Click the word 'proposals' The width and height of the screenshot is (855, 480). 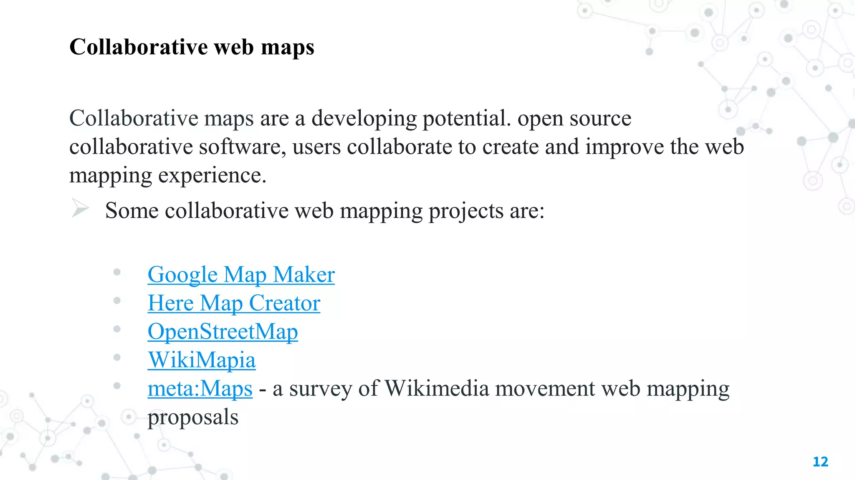tap(193, 417)
